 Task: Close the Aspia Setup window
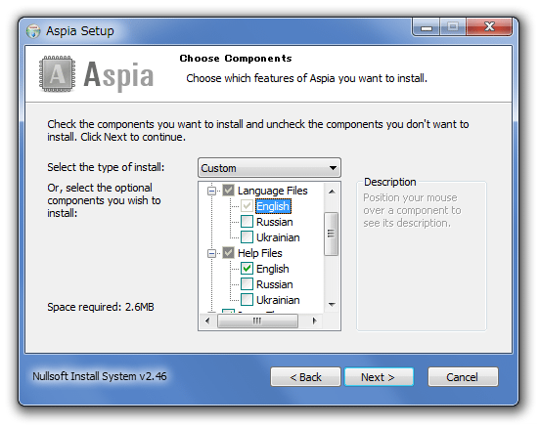pos(489,26)
